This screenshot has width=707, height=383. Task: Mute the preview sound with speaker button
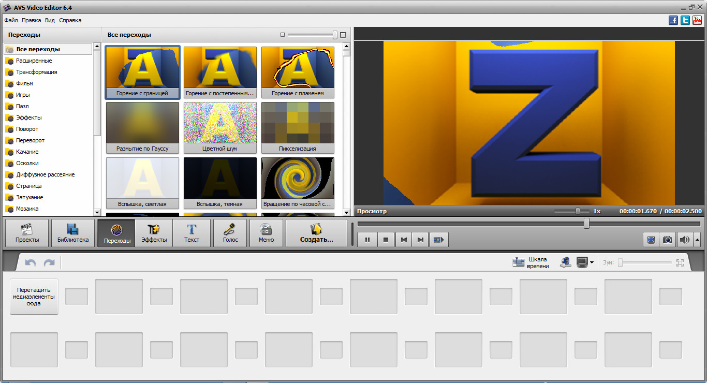point(684,240)
